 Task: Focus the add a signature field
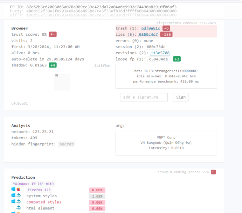click(144, 97)
